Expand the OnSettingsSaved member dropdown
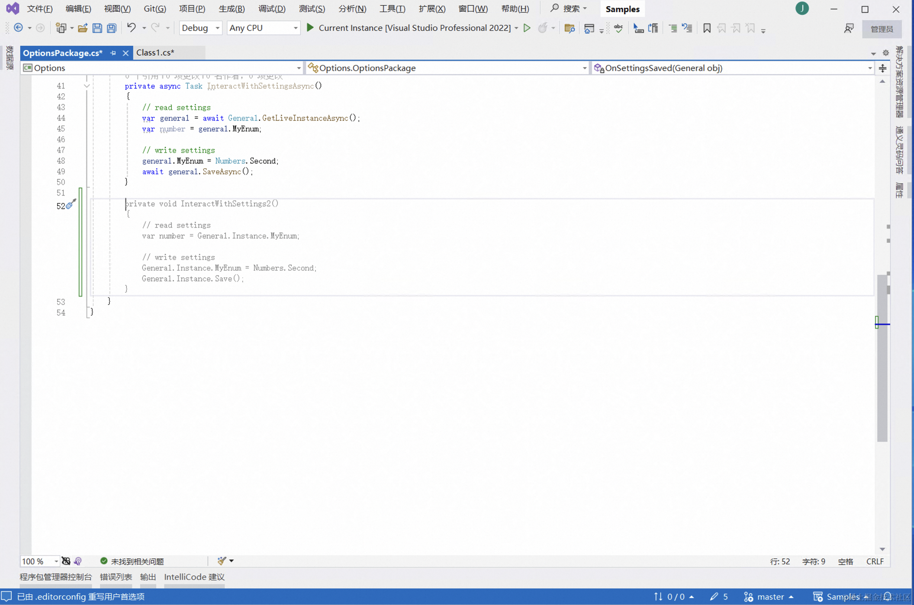Image resolution: width=914 pixels, height=605 pixels. coord(870,68)
